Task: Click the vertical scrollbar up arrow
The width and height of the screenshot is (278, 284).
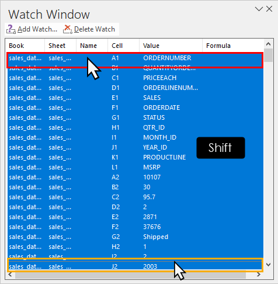Action: coord(268,44)
